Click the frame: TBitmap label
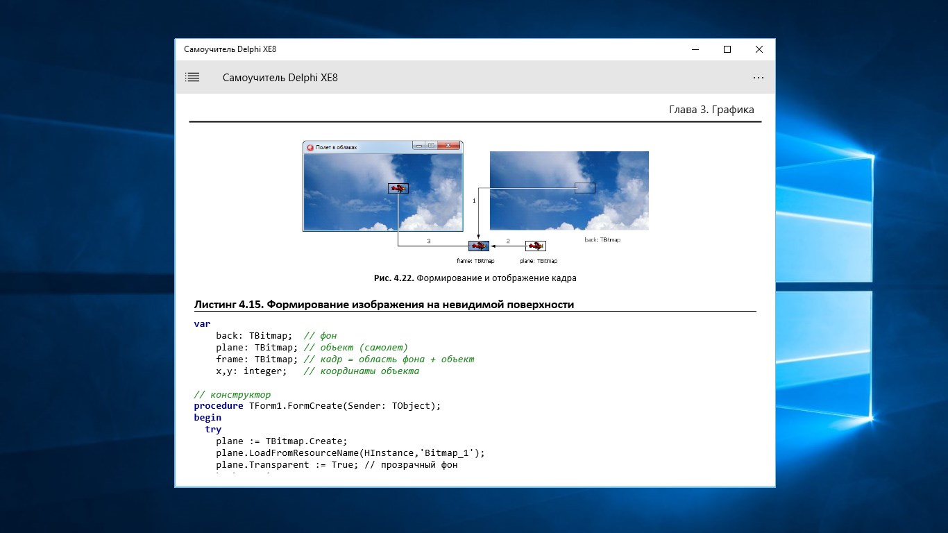Viewport: 948px width, 533px height. (x=475, y=261)
